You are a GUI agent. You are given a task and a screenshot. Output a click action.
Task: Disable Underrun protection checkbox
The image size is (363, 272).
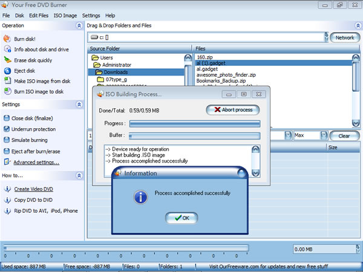[x=7, y=129]
